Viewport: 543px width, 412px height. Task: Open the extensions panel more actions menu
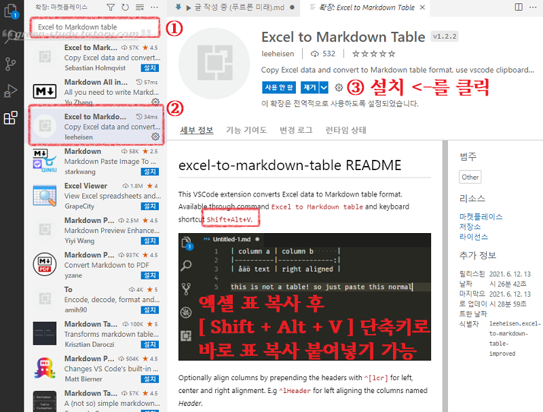(155, 7)
